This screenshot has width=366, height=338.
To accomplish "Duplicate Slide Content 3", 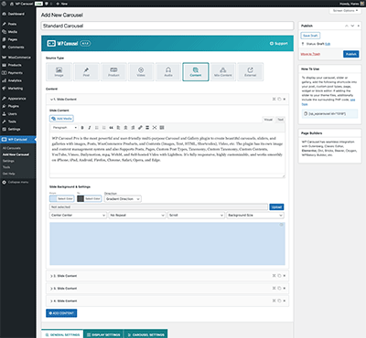I will 279,288.
